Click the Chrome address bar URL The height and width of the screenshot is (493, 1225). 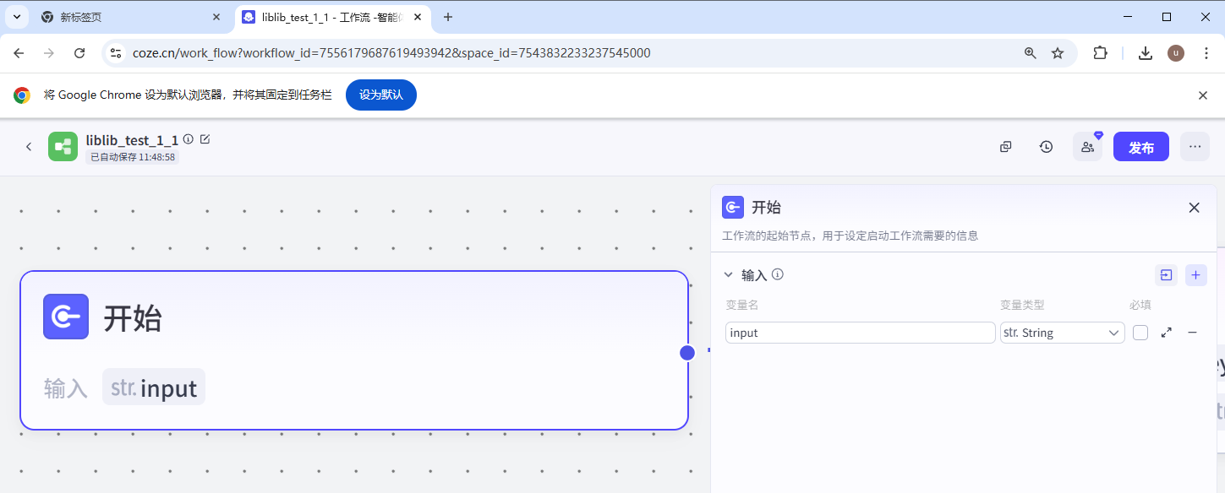point(391,52)
